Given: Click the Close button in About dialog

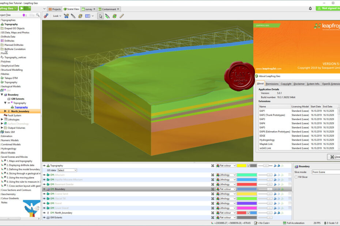Looking at the screenshot, I should point(334,157).
